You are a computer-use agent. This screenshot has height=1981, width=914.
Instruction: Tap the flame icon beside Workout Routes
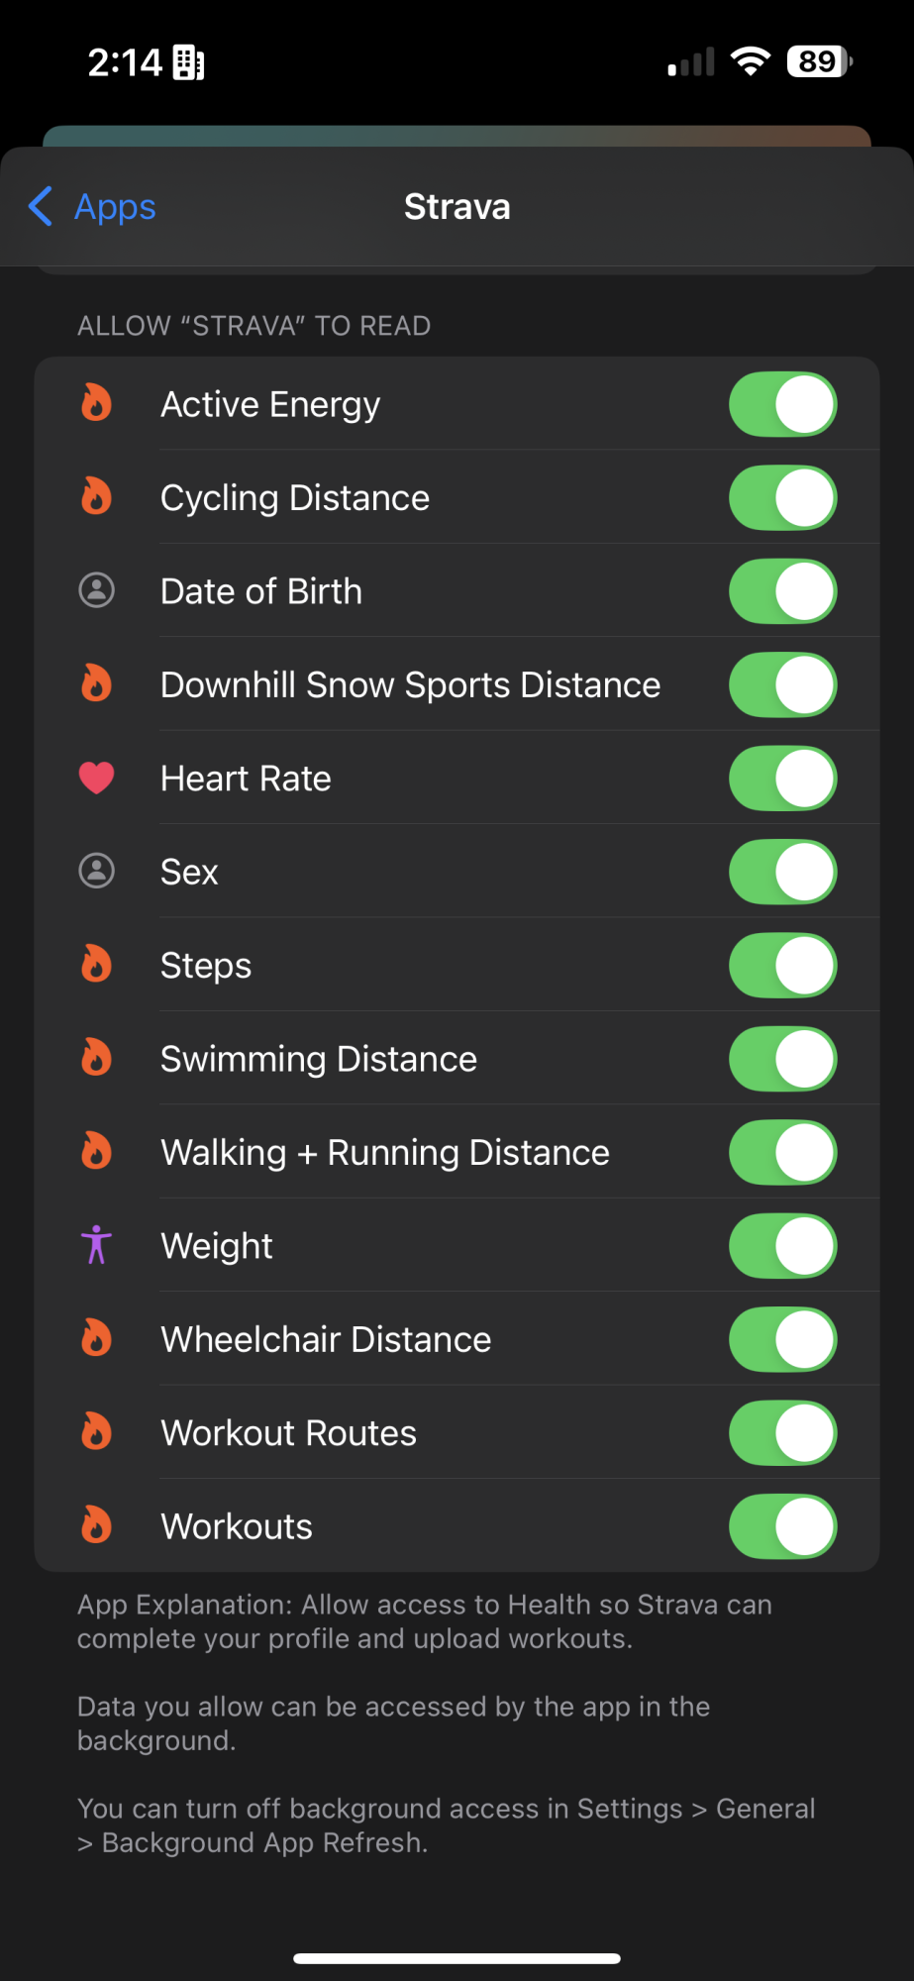coord(96,1431)
